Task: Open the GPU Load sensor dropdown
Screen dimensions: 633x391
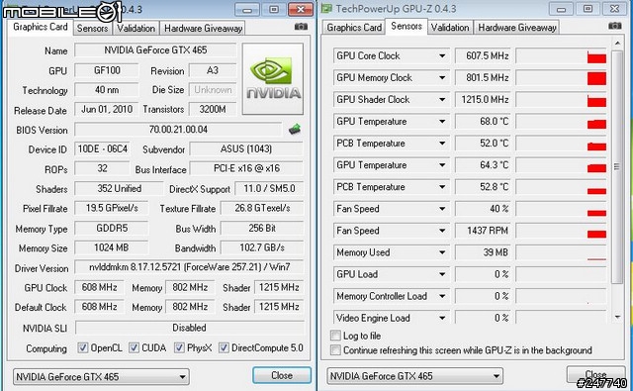Action: (442, 274)
